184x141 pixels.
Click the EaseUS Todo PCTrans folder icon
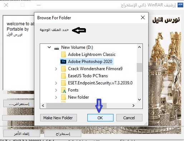pos(63,76)
